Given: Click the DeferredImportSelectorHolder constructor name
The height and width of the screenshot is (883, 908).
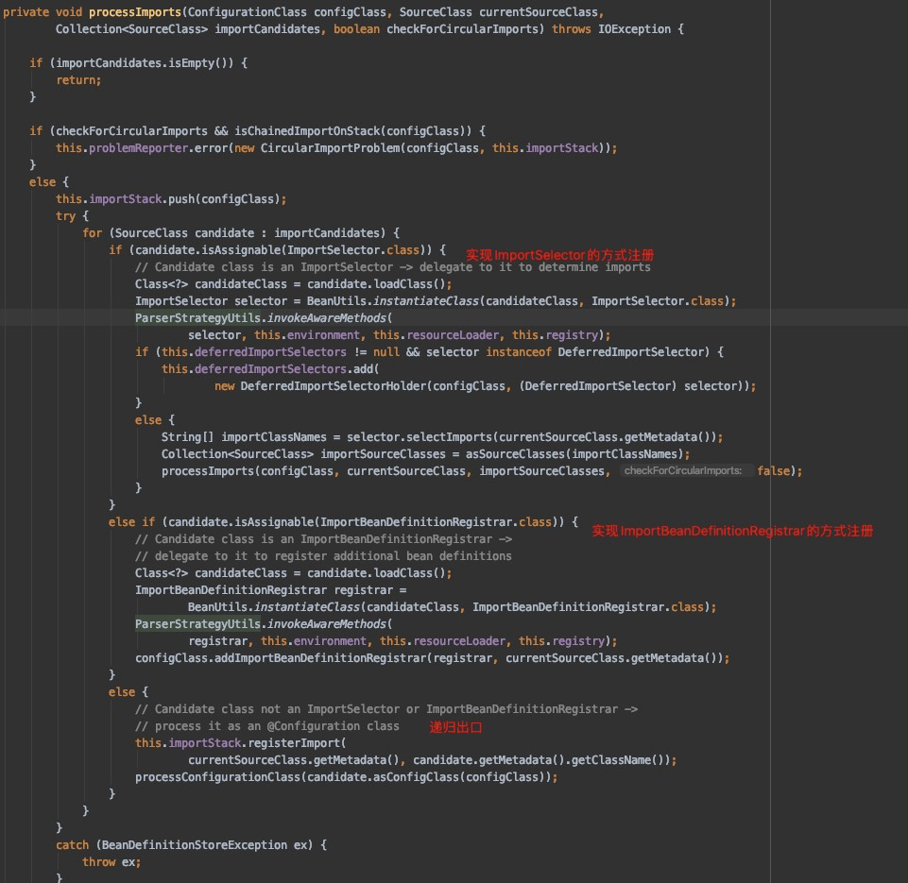Looking at the screenshot, I should pyautogui.click(x=333, y=386).
